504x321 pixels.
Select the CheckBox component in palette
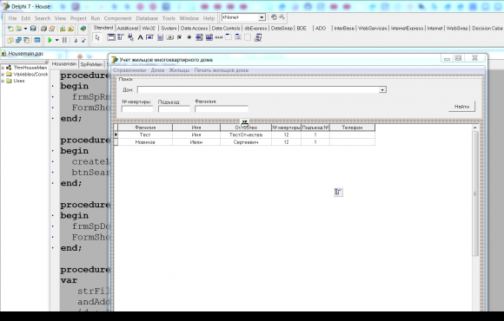(x=179, y=37)
